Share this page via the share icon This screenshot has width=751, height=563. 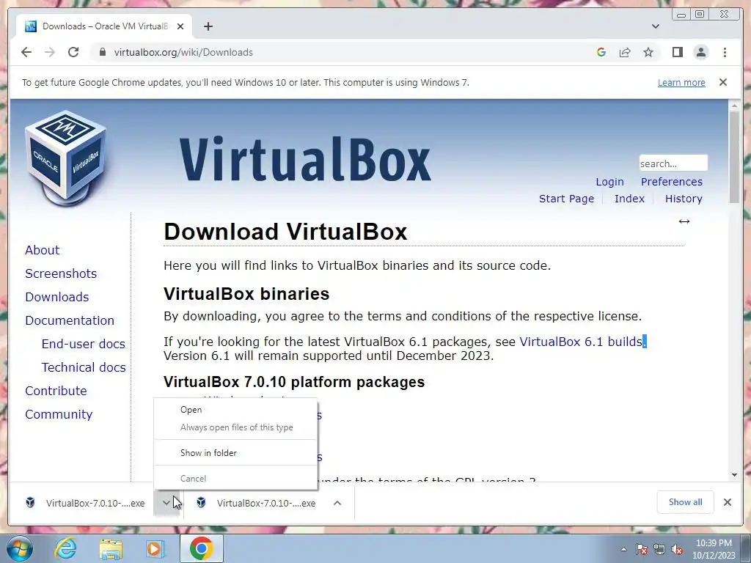coord(625,52)
